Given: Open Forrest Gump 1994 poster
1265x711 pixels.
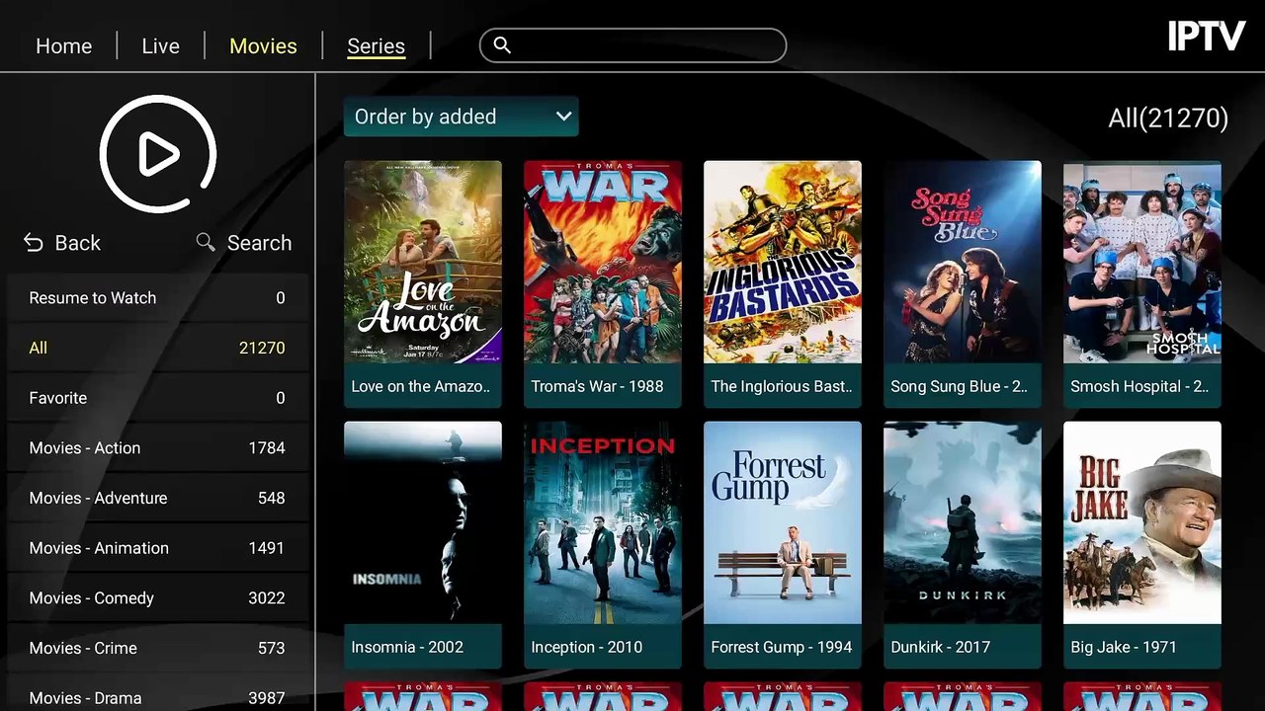Looking at the screenshot, I should (783, 522).
